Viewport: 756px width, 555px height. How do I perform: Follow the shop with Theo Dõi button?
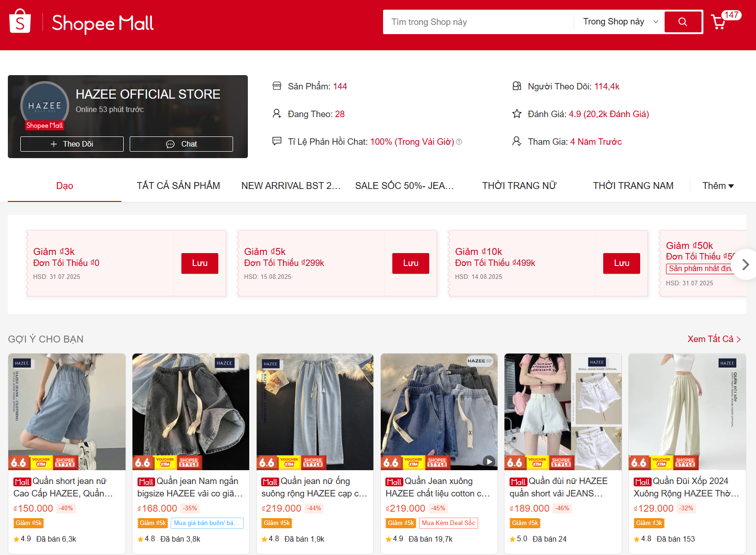click(72, 144)
